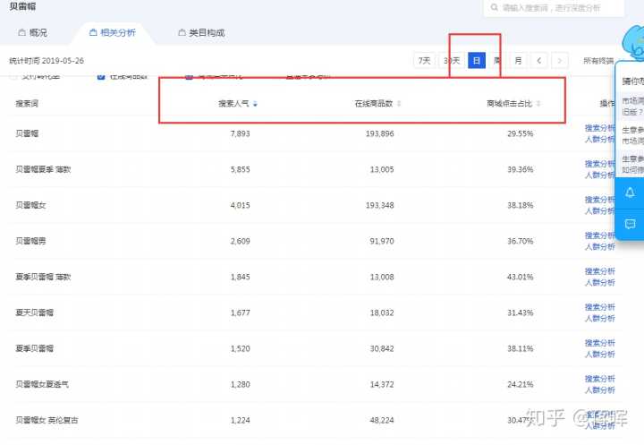Select the 7天 time range button

pos(424,60)
